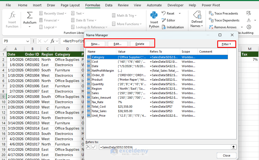Open the Financial functions dropdown
The image size is (259, 160).
pos(49,20)
